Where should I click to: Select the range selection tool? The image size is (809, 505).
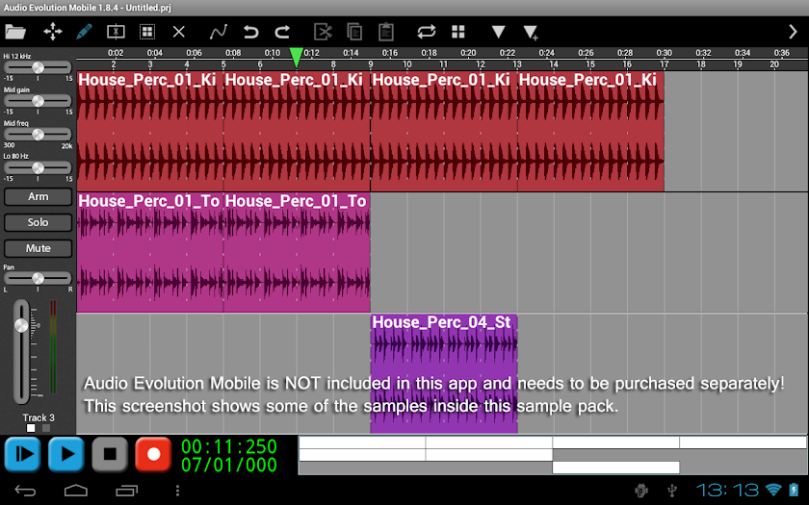(116, 32)
